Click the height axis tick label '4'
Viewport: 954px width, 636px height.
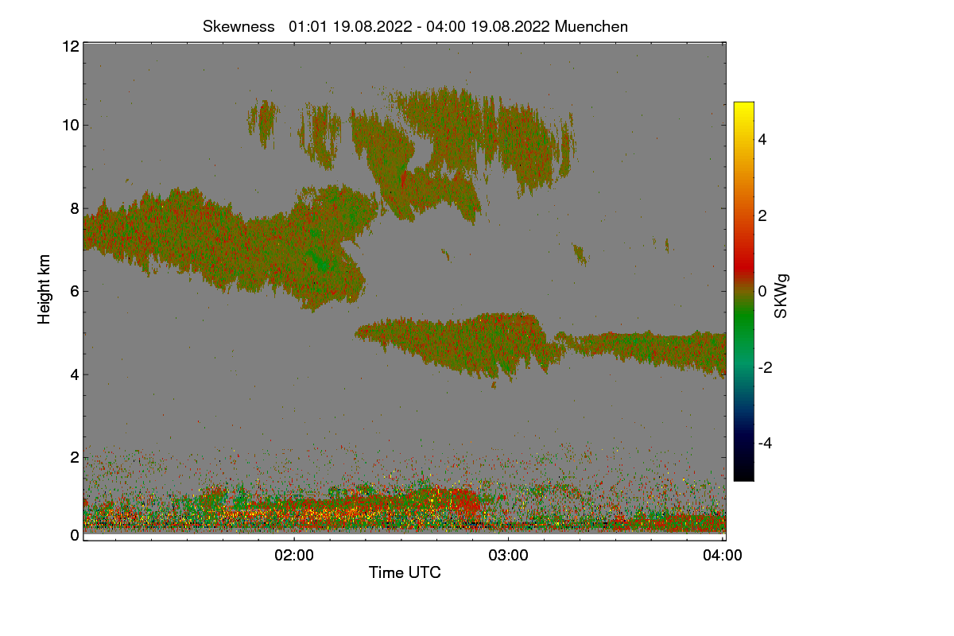pyautogui.click(x=75, y=374)
